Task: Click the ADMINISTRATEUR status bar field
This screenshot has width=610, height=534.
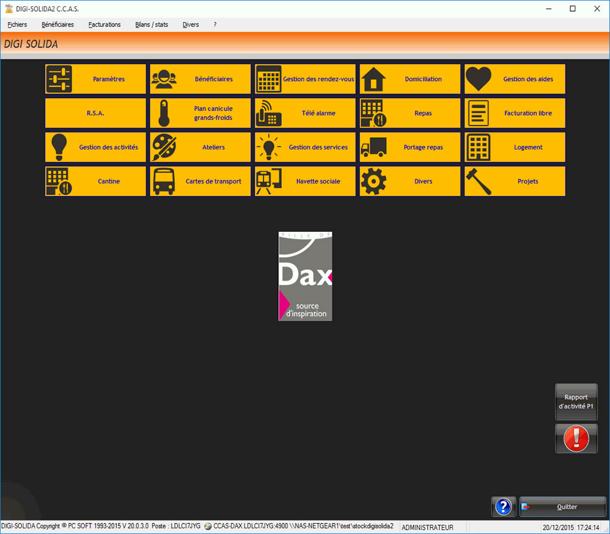Action: (x=428, y=528)
